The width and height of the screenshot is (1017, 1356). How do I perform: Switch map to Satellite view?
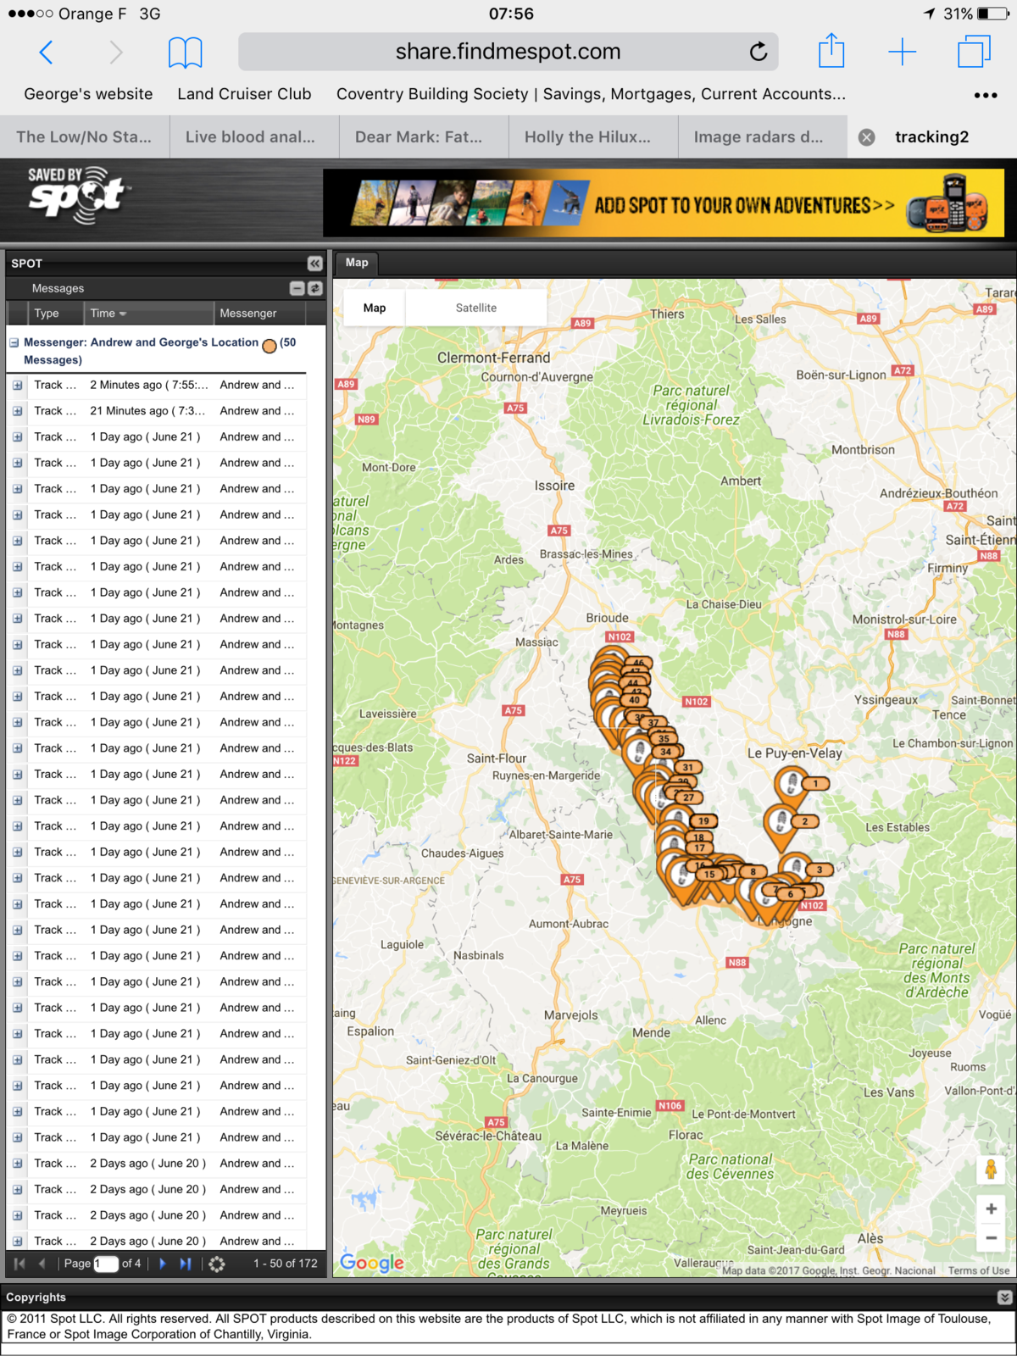click(476, 308)
